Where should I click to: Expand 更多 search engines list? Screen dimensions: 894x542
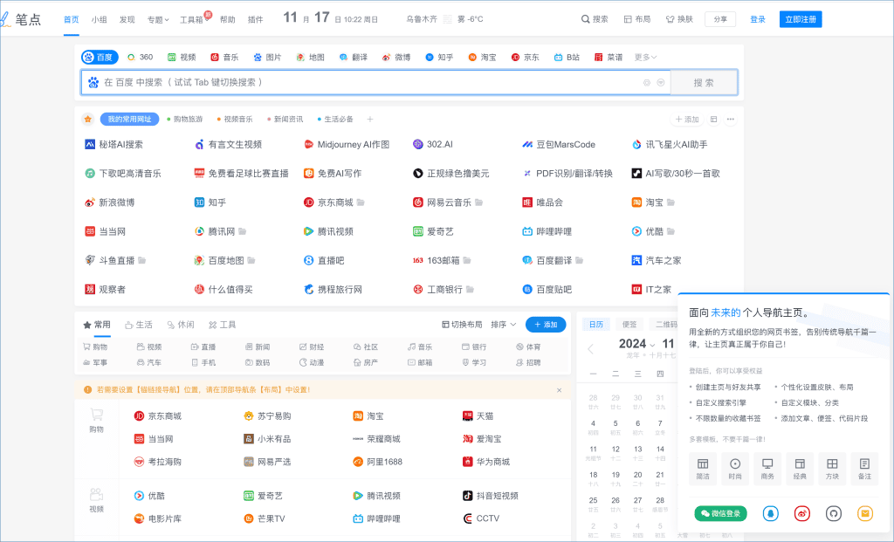[x=645, y=58]
